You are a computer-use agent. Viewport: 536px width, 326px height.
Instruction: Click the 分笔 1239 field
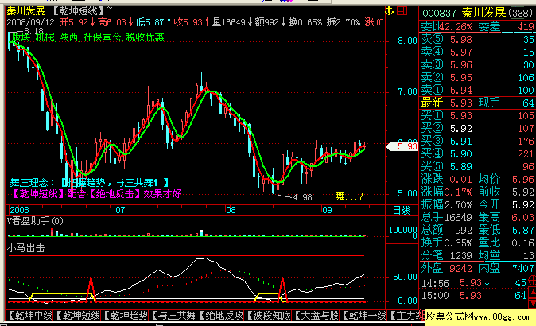click(446, 255)
